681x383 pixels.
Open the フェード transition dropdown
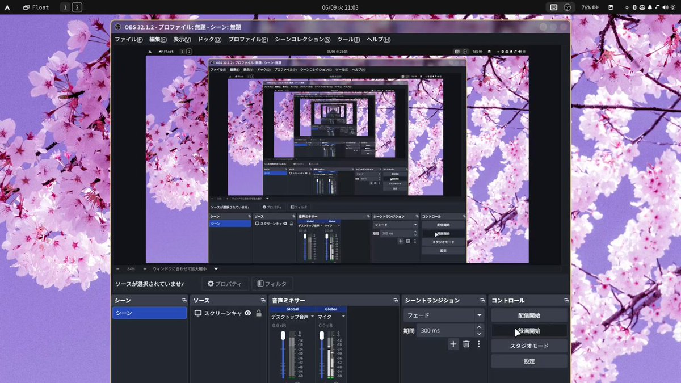point(444,315)
